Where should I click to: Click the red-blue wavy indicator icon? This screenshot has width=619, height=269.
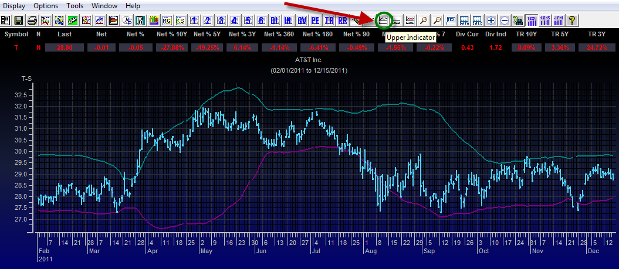click(x=410, y=20)
